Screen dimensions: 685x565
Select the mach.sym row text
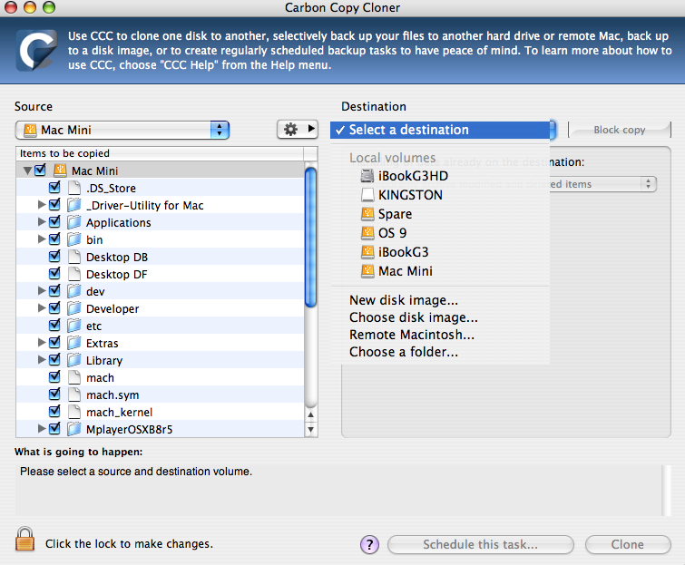click(113, 395)
